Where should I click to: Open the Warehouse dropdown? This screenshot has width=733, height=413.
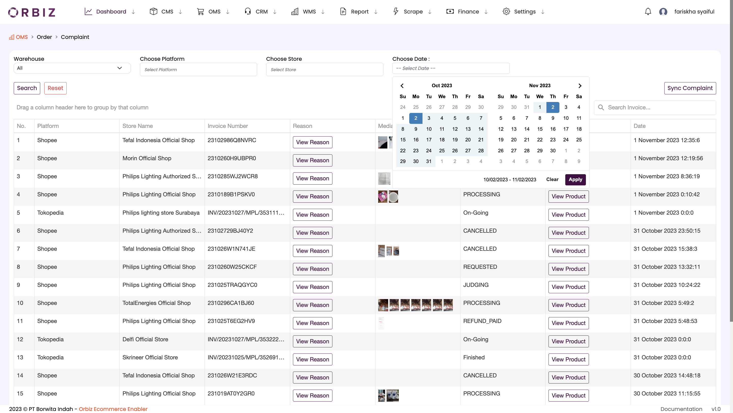click(x=72, y=68)
